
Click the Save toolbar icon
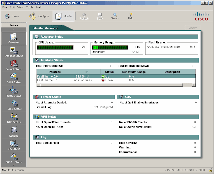100,15
